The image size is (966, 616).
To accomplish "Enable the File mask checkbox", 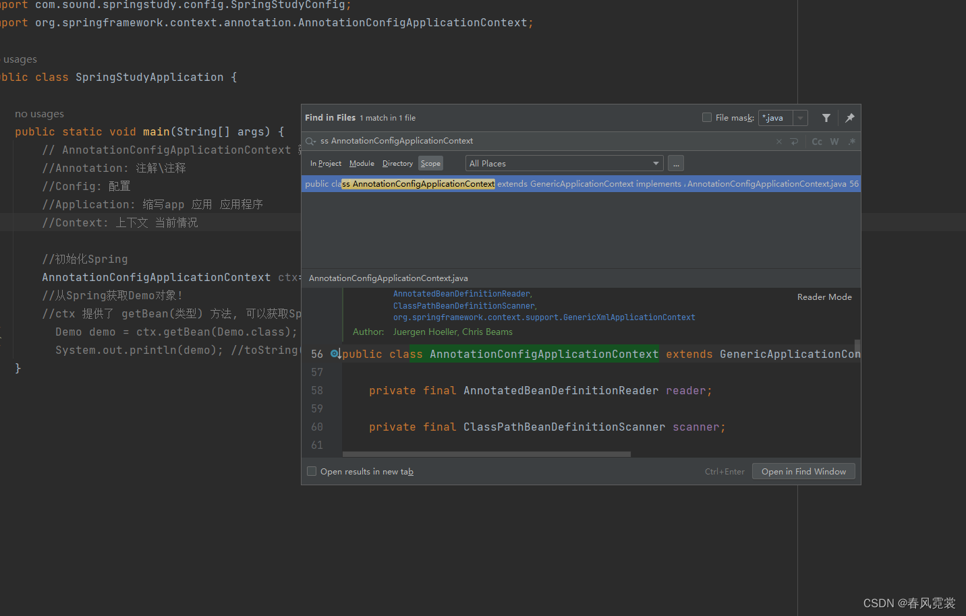I will 707,117.
